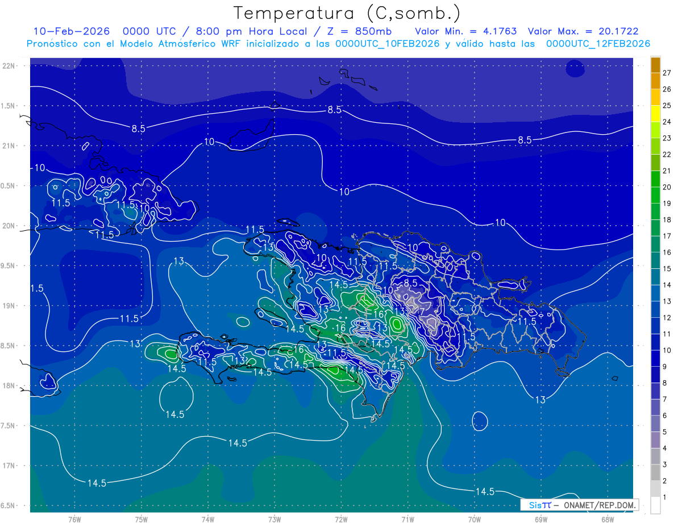
Task: Click the '1' label on the color scale
Action: coord(665,497)
